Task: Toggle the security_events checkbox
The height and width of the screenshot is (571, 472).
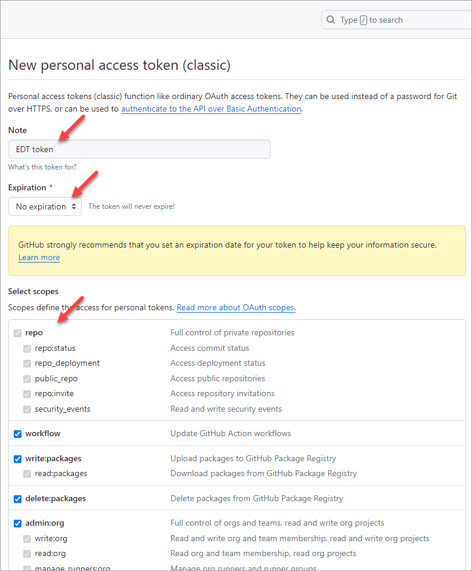Action: (x=27, y=409)
